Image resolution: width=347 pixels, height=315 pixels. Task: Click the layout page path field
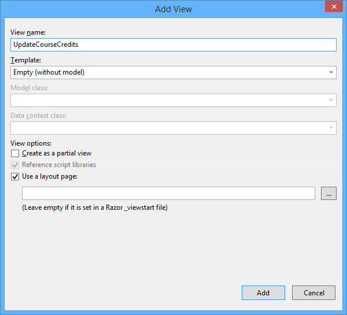coord(168,194)
